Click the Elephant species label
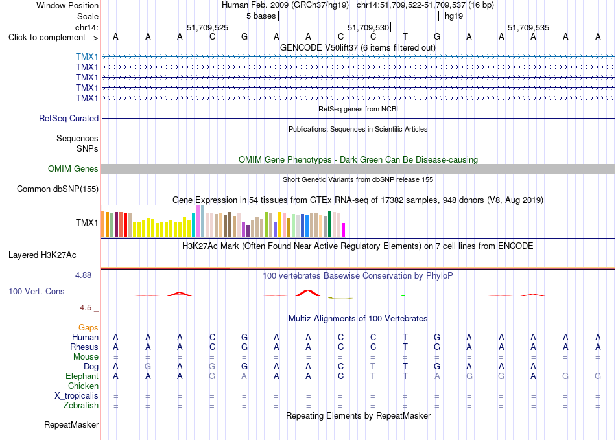The width and height of the screenshot is (616, 440). pos(82,376)
